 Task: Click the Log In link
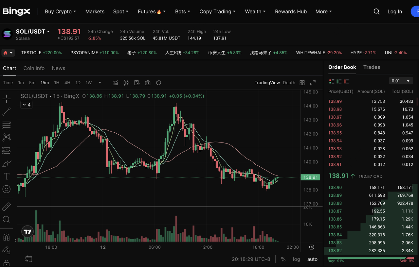point(394,11)
